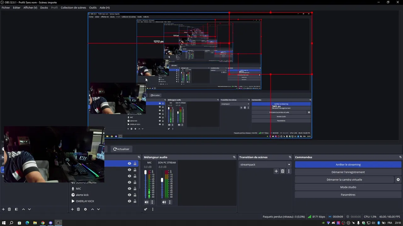The height and width of the screenshot is (226, 403).
Task: Click Démarrer la caméra virtuelle button
Action: click(x=344, y=180)
